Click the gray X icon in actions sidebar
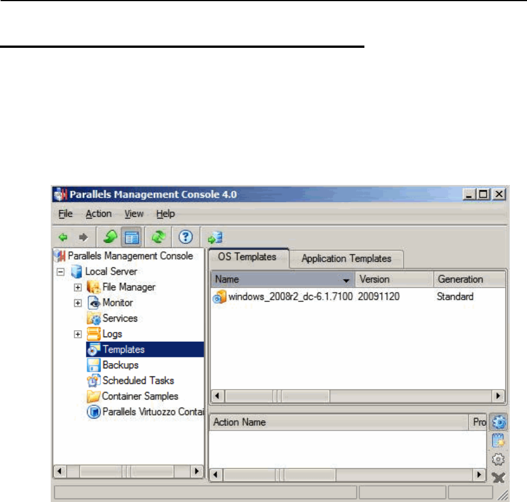The height and width of the screenshot is (502, 527). 498,477
